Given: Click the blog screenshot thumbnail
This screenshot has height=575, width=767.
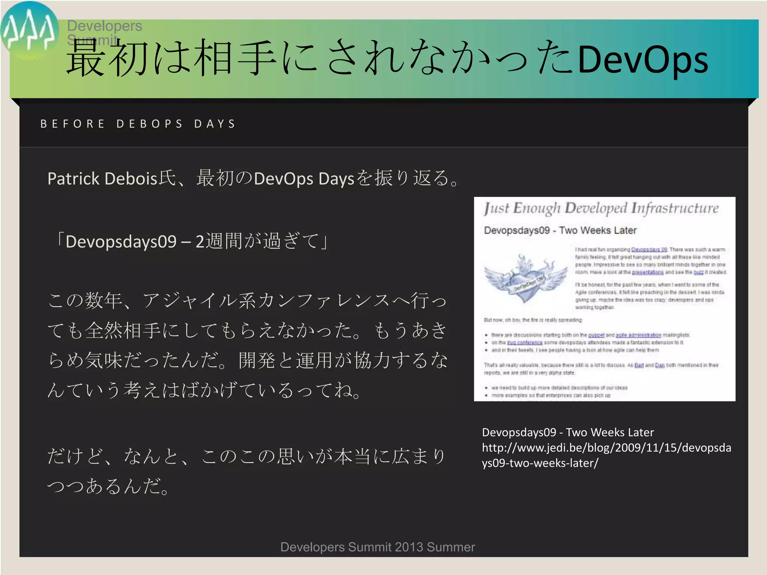Looking at the screenshot, I should (604, 299).
